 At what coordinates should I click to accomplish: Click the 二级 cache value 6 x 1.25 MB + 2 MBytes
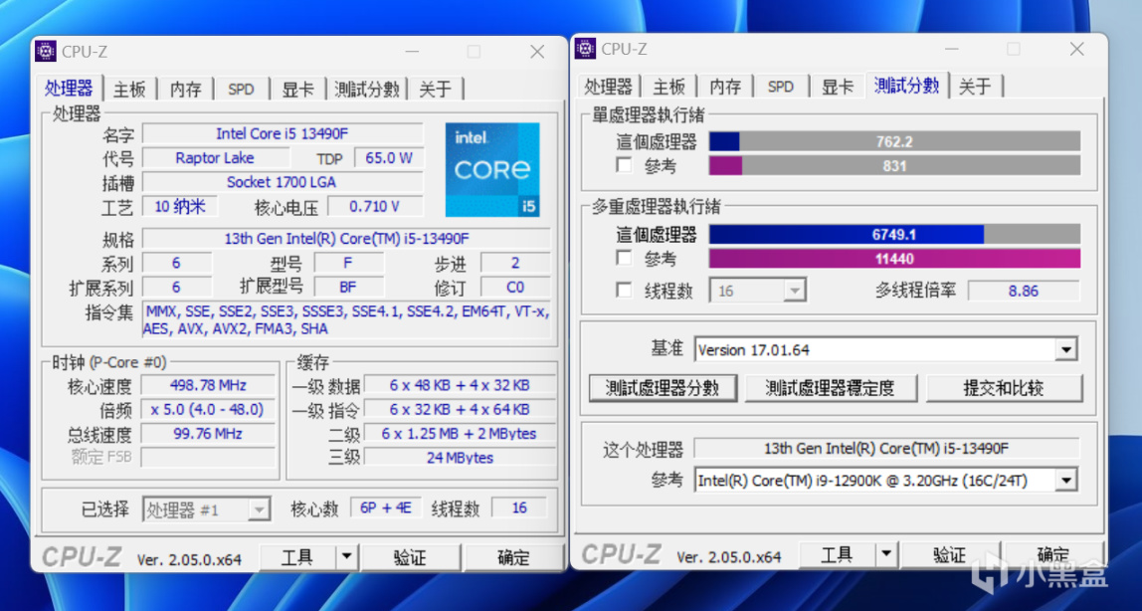[x=460, y=433]
